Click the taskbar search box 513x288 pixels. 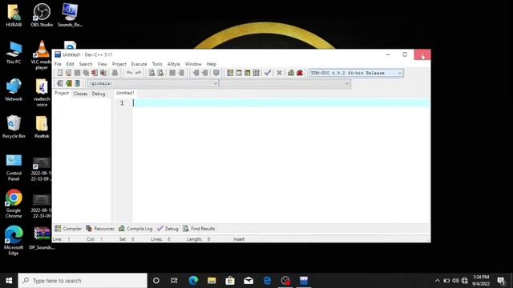[x=83, y=281]
